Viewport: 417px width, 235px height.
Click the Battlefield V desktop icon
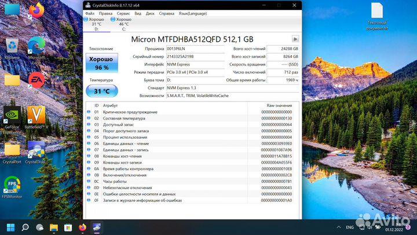[36, 117]
